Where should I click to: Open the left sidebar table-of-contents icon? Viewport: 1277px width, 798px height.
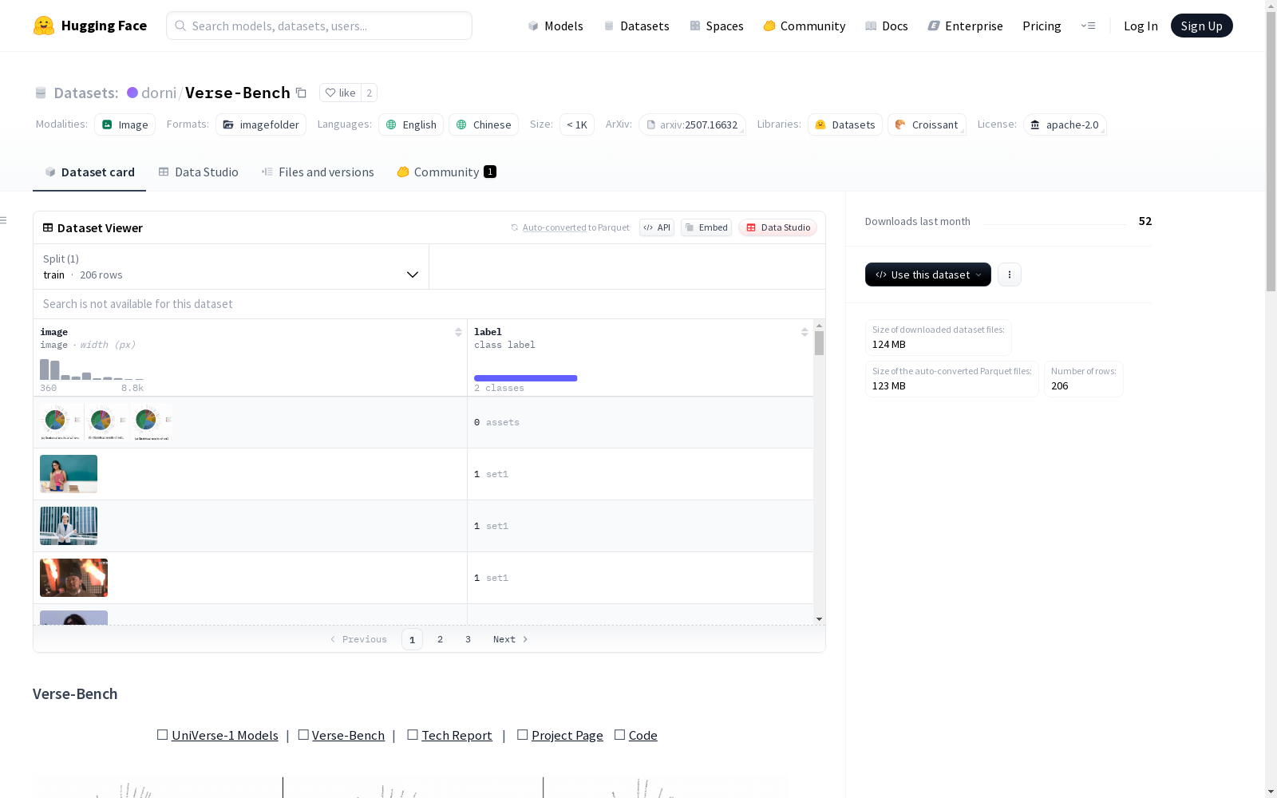4,220
